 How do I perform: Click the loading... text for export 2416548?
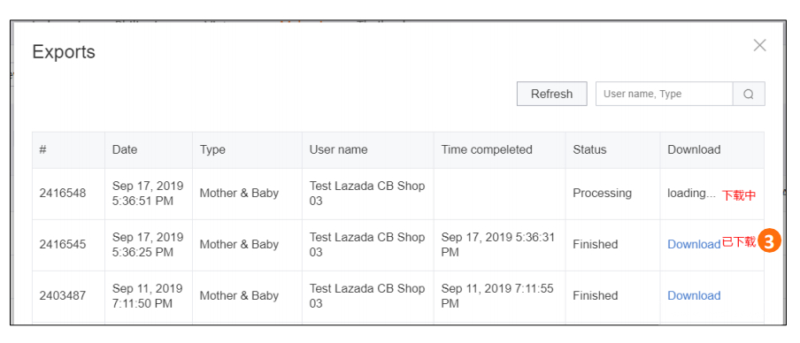(x=691, y=194)
